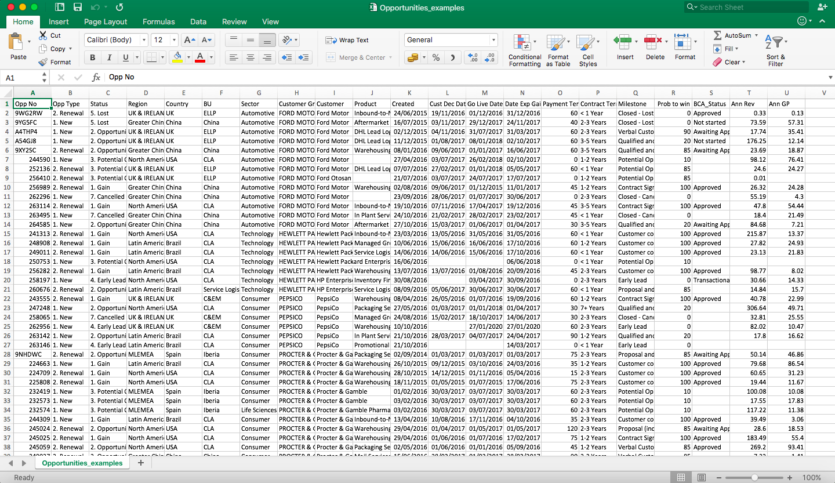Click the Search Sheet field

pos(746,8)
